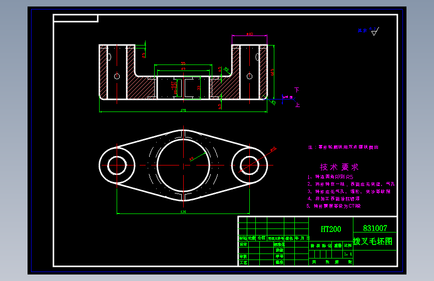Select the 下 parting direction label
This screenshot has width=434, height=281.
coord(297,90)
